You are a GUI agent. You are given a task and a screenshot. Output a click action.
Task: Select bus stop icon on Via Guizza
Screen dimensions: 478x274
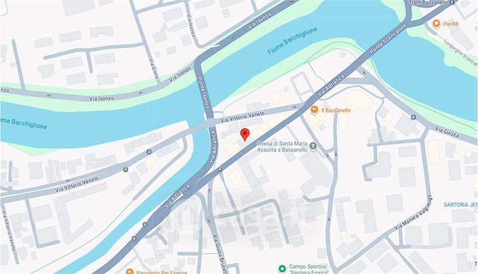tap(413, 117)
